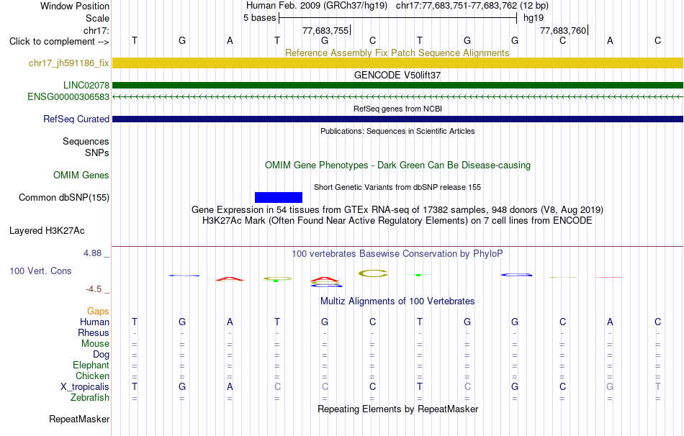Click the RefSeq Curated track label
This screenshot has width=684, height=436.
pyautogui.click(x=76, y=119)
